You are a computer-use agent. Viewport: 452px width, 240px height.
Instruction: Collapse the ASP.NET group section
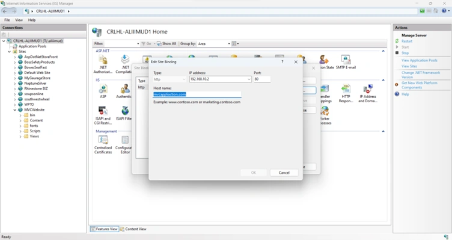click(383, 51)
